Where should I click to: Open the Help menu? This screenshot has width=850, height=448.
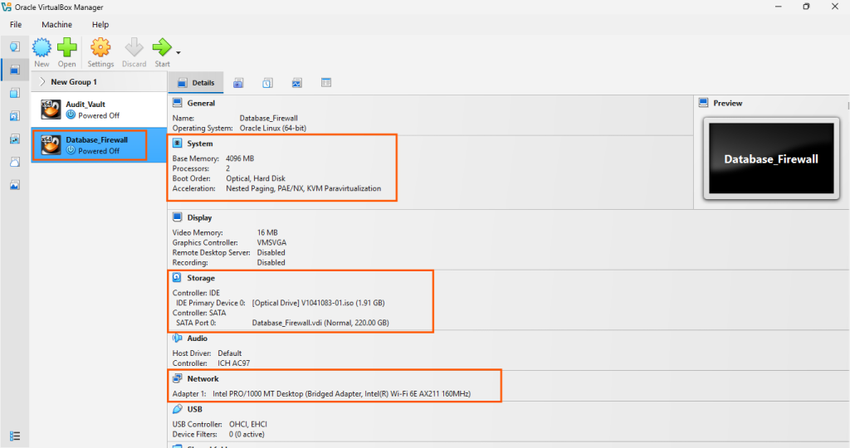pos(100,24)
